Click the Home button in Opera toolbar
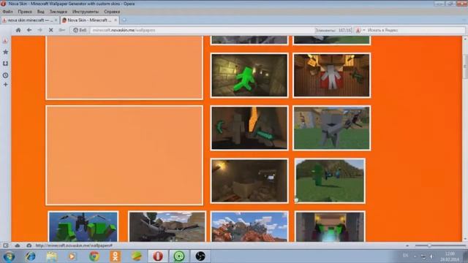The height and width of the screenshot is (263, 468). tap(18, 30)
